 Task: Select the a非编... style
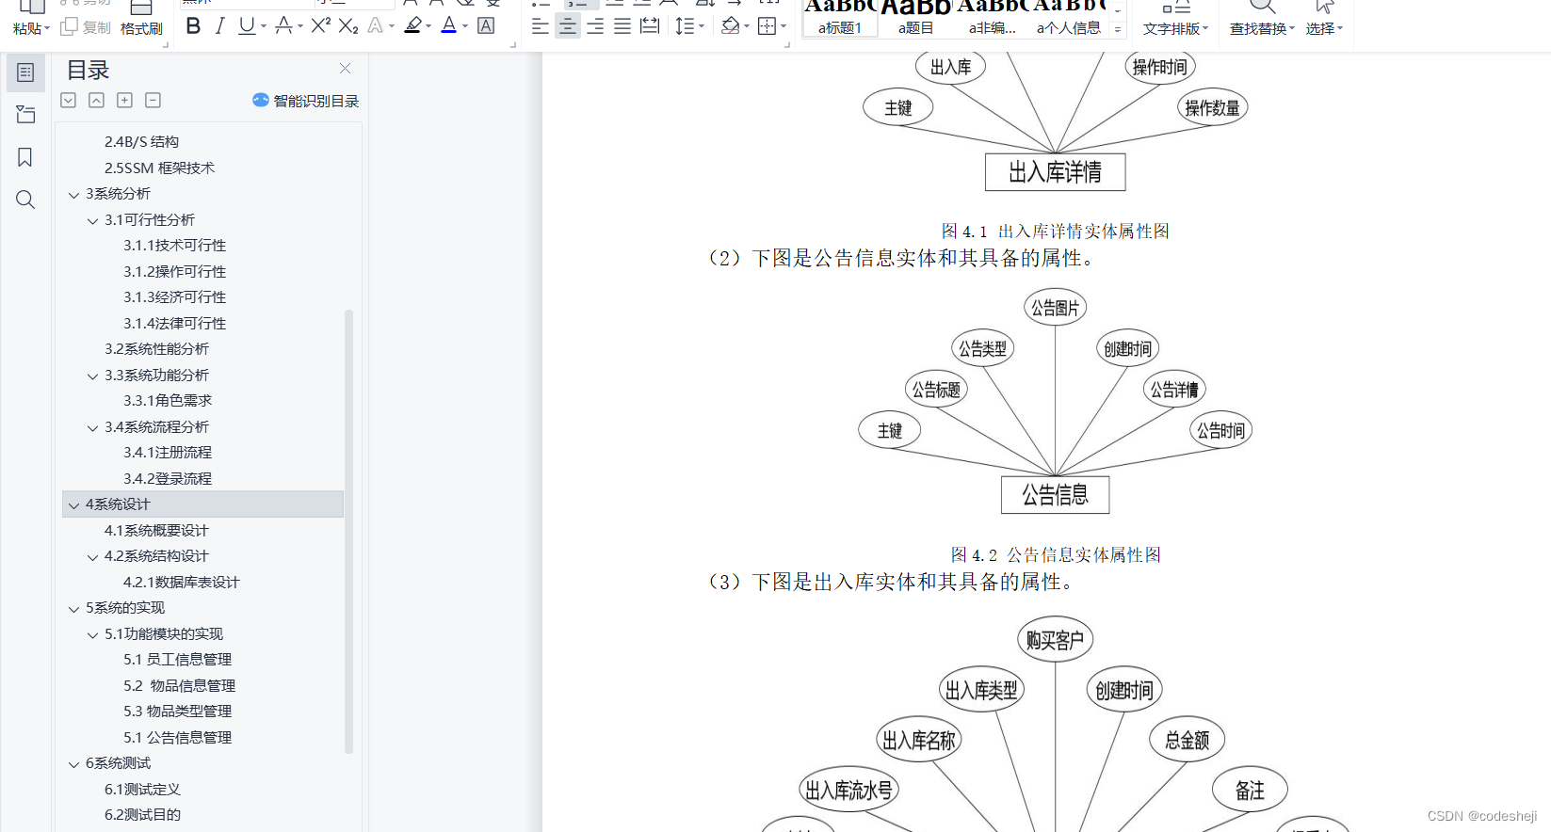pos(993,19)
